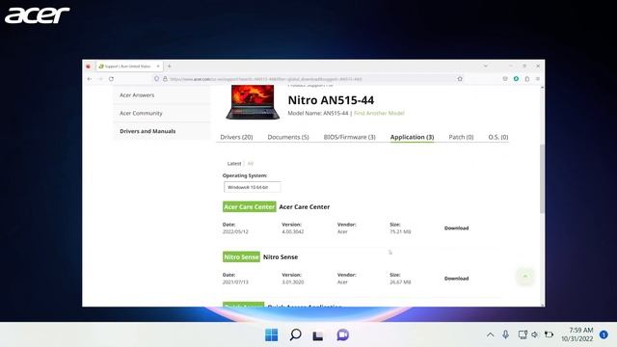
Task: Open Acer Community in sidebar
Action: tap(141, 114)
